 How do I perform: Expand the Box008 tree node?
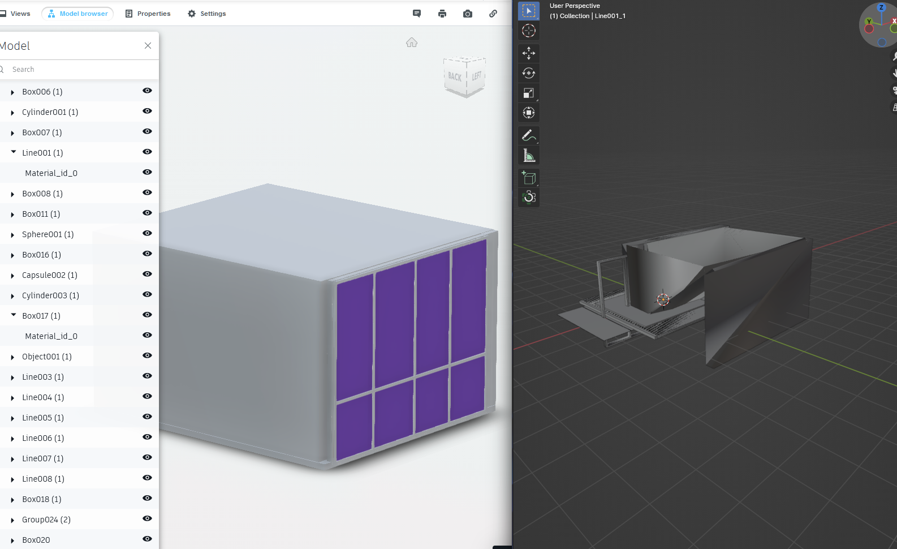[x=12, y=194]
